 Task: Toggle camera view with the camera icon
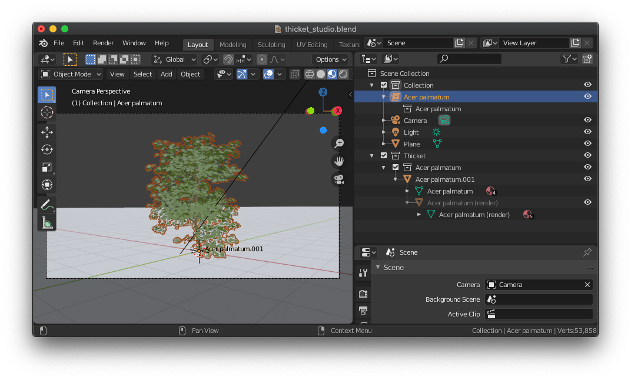tap(339, 179)
